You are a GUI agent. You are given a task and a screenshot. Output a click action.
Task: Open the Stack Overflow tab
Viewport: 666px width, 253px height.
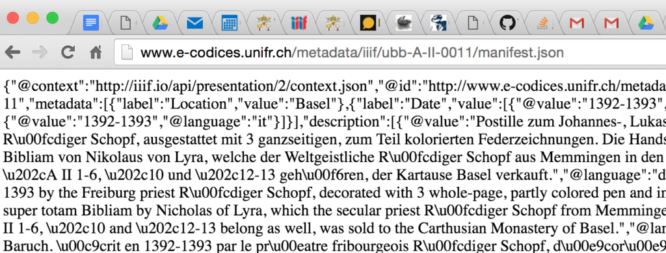542,23
